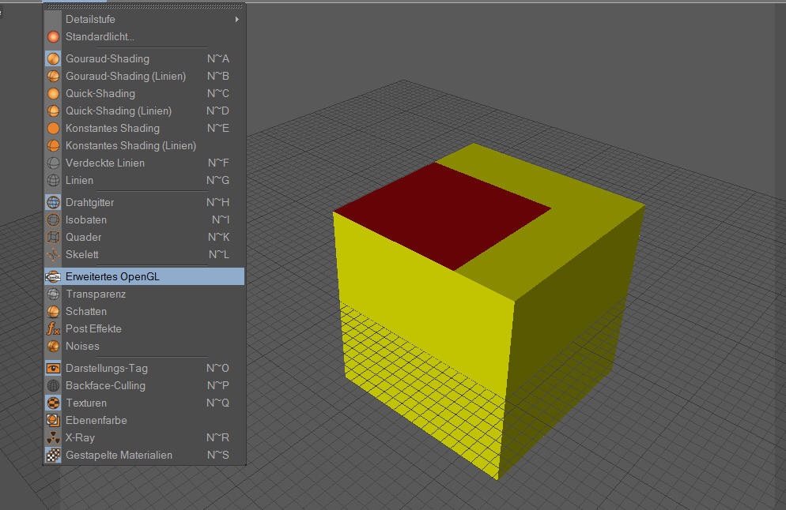Image resolution: width=786 pixels, height=510 pixels.
Task: Click the Darstellungs-Tag eye icon
Action: coord(53,369)
